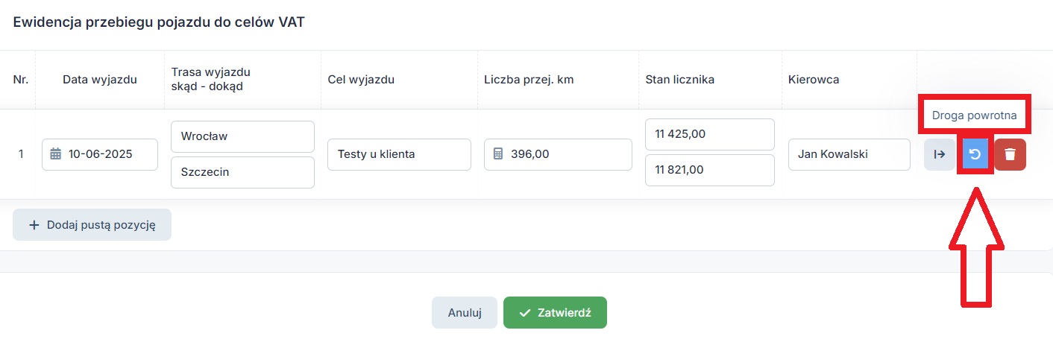Click the Testy u klienta purpose field
This screenshot has width=1053, height=339.
pyautogui.click(x=399, y=154)
